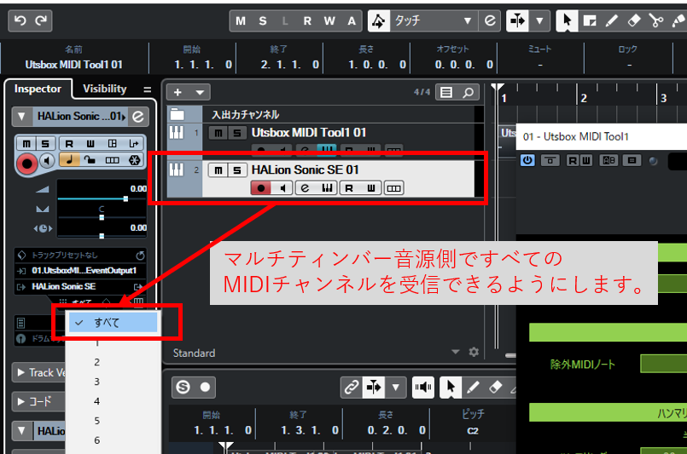Click Inspector volume fader handle

(125, 198)
